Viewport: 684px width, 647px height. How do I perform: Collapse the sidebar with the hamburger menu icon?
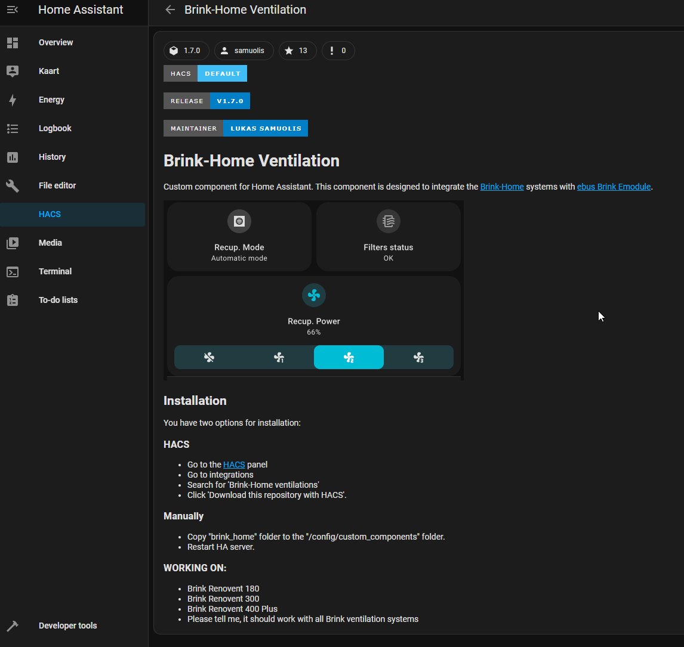click(12, 10)
